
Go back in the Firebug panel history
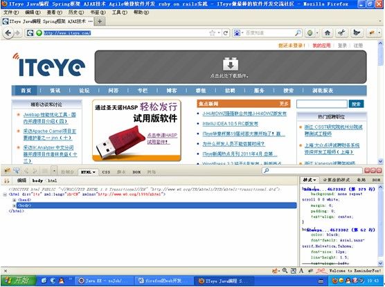(26, 172)
